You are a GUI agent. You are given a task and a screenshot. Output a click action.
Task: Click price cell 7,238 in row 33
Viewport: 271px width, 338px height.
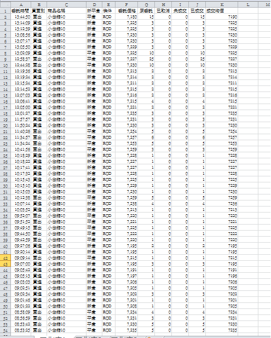click(126, 204)
